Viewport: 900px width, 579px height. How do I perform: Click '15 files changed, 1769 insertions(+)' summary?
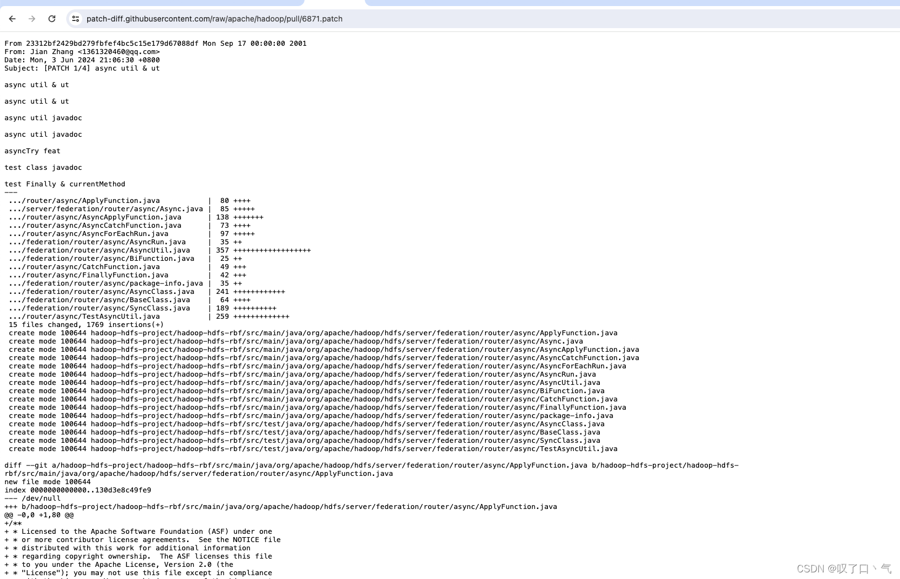[x=86, y=325]
